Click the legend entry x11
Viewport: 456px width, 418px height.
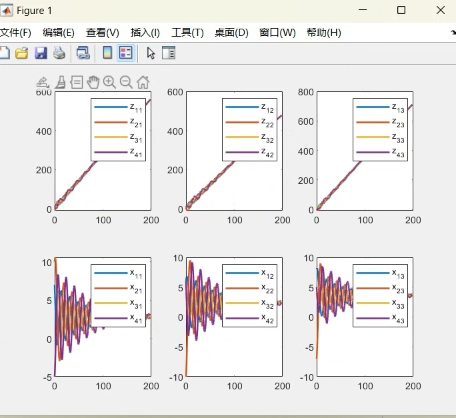pos(136,273)
